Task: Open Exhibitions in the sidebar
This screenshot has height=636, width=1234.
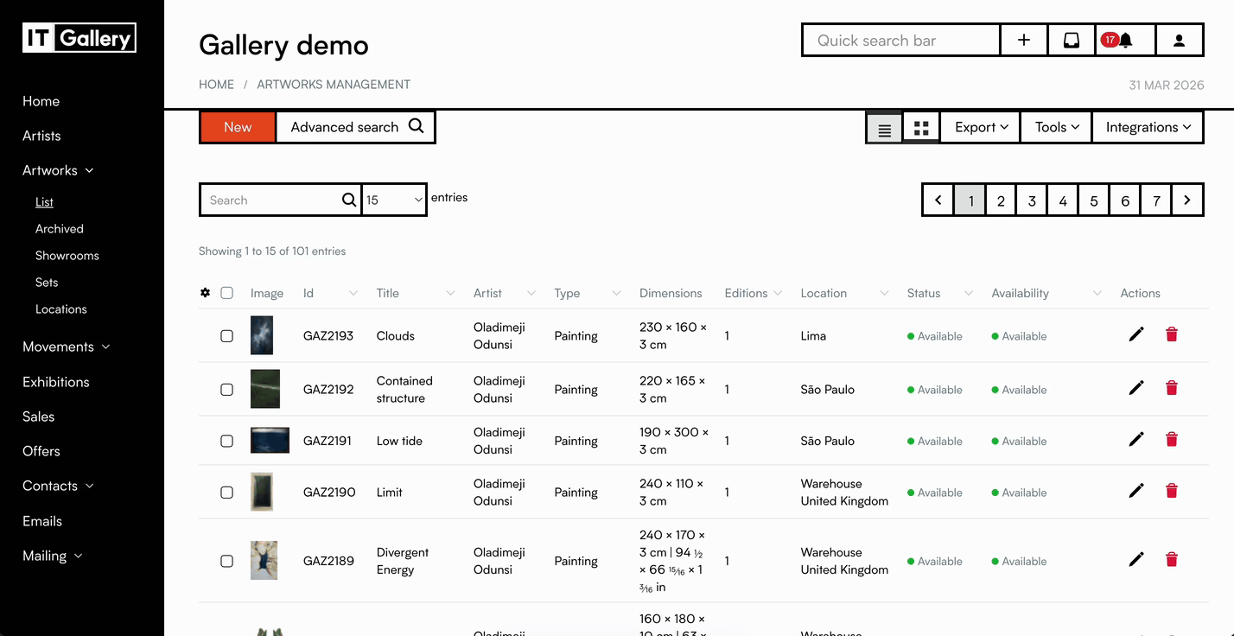Action: coord(56,382)
